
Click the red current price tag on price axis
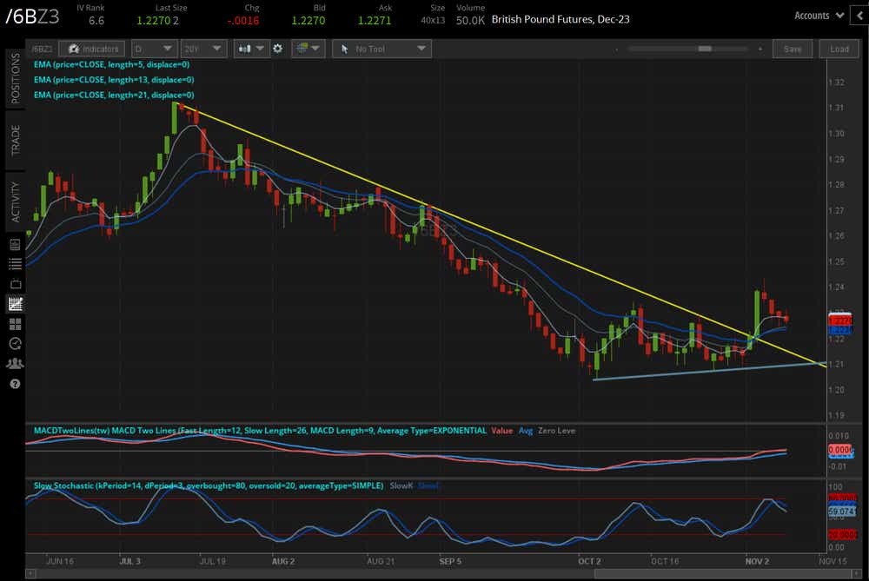tap(840, 320)
